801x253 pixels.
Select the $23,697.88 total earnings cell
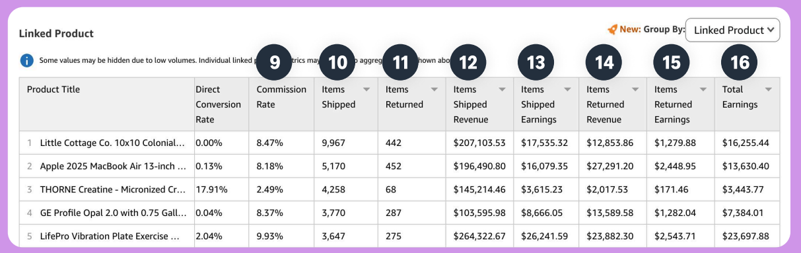click(x=747, y=236)
